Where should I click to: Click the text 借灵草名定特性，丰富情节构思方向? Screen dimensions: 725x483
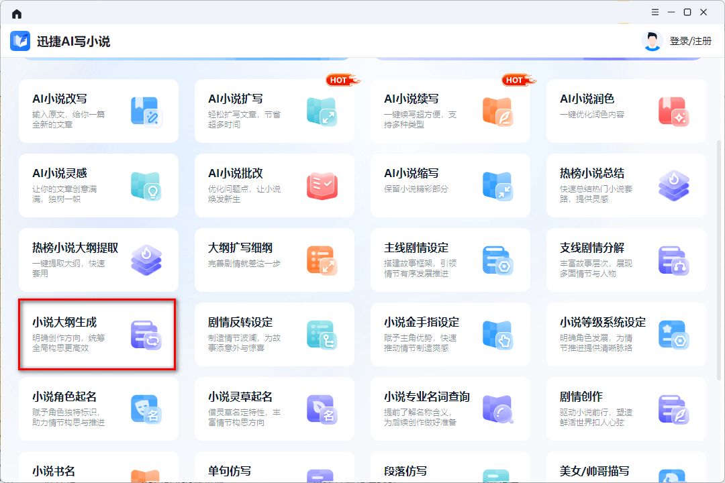(x=244, y=417)
